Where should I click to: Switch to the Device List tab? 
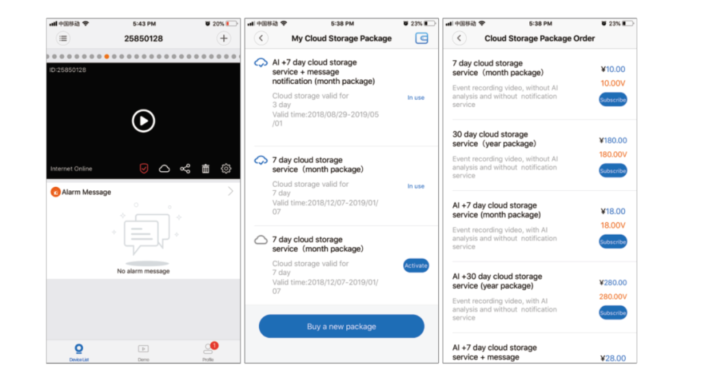(x=79, y=352)
